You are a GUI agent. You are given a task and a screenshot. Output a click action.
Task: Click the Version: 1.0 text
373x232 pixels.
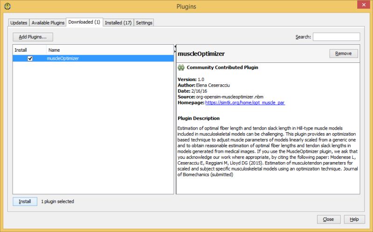pos(191,79)
